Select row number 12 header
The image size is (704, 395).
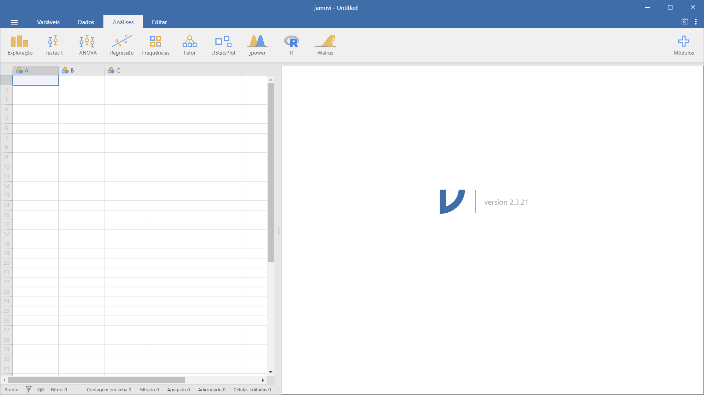[6, 186]
